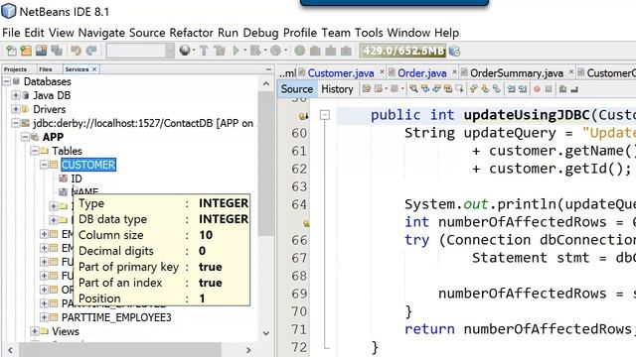Screen dimensions: 636x357
Task: Click the Comment editor toolbar icon
Action: pos(562,89)
